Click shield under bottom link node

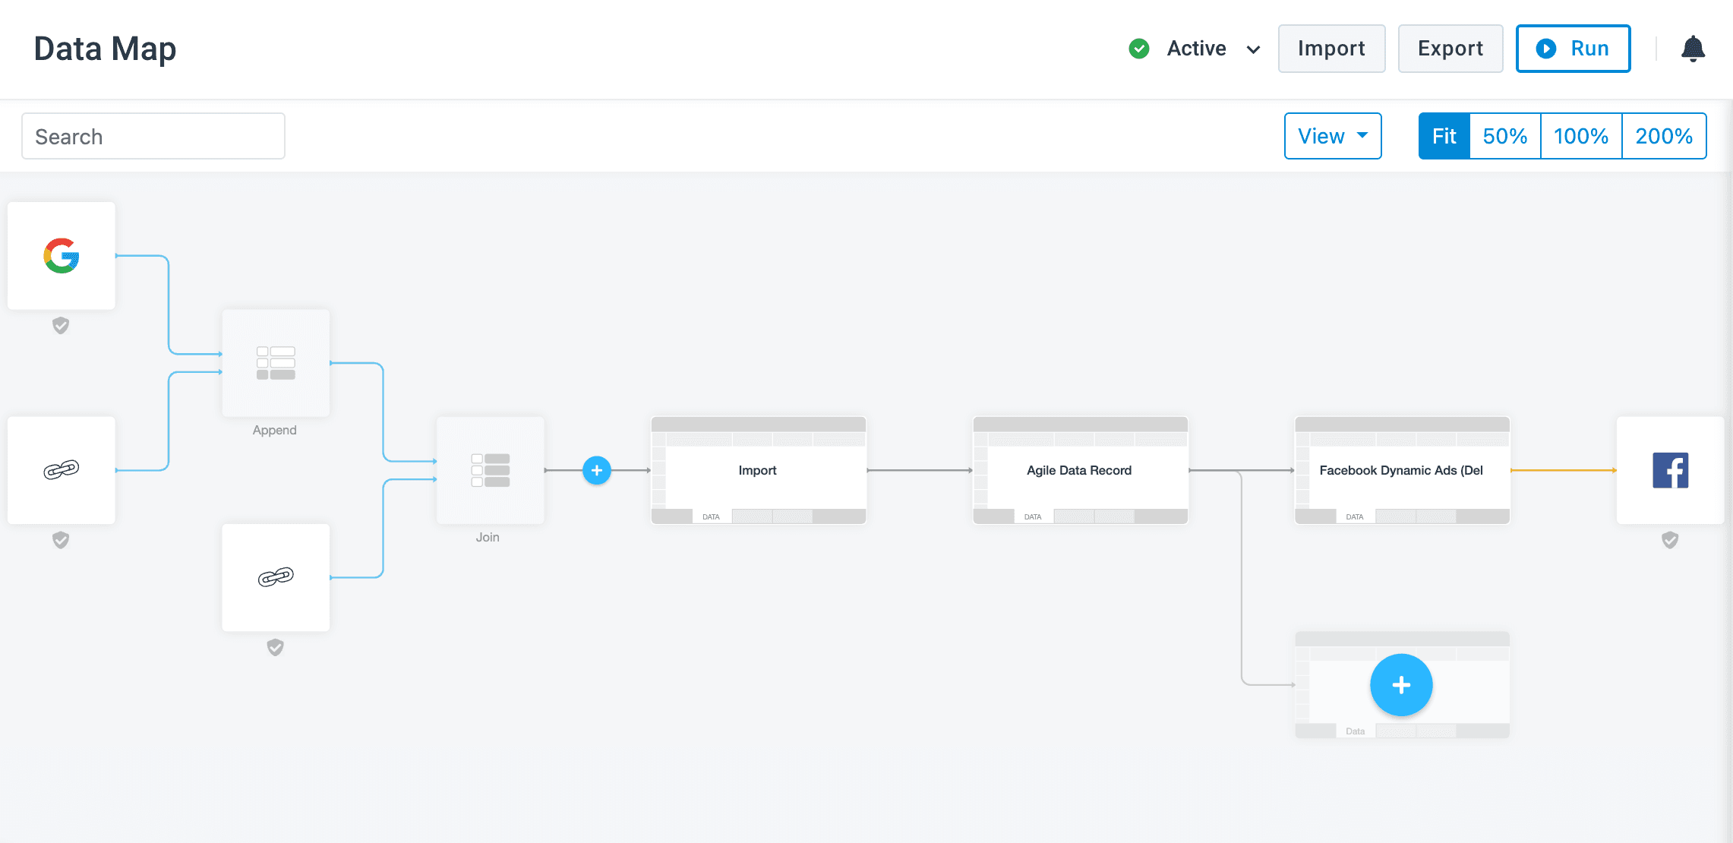pos(276,647)
